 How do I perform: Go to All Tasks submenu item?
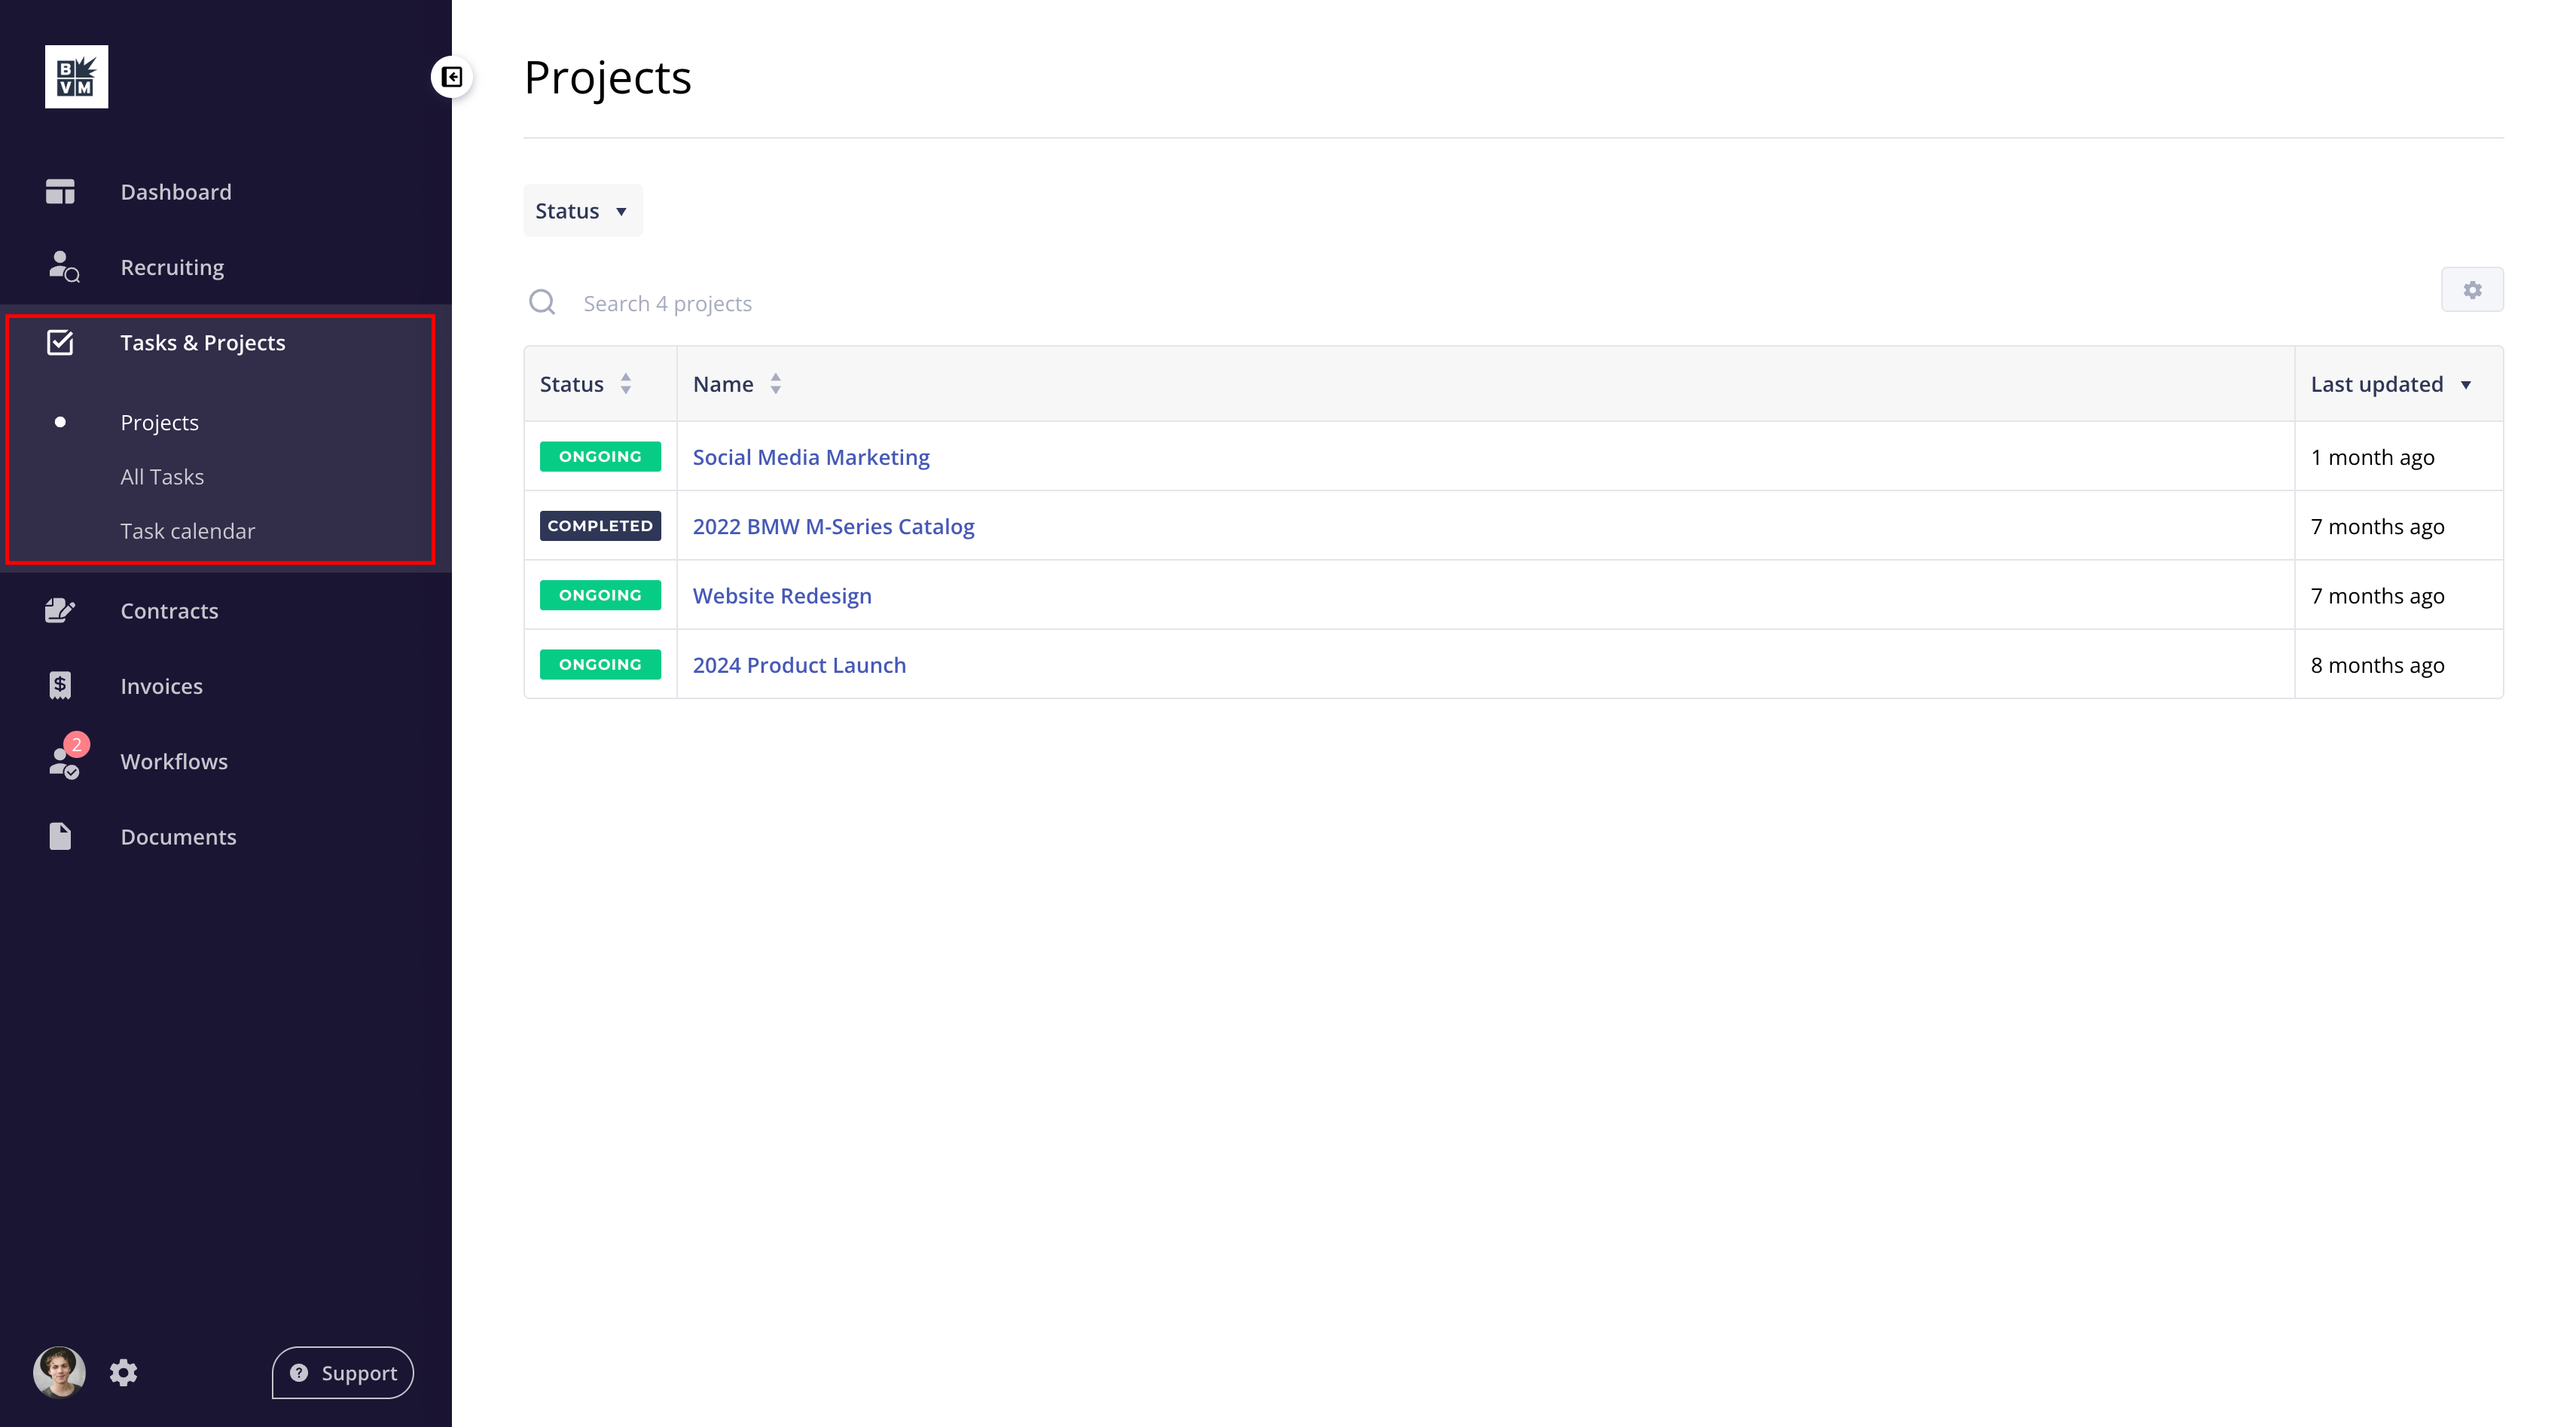pyautogui.click(x=162, y=477)
